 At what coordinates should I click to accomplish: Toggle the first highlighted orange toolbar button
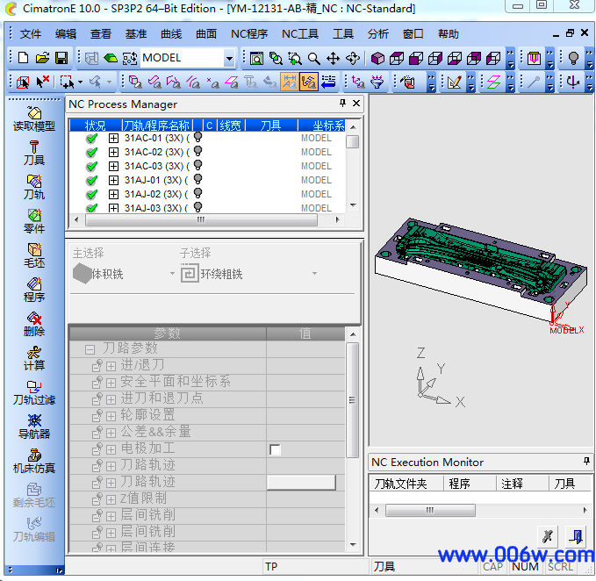(x=290, y=82)
